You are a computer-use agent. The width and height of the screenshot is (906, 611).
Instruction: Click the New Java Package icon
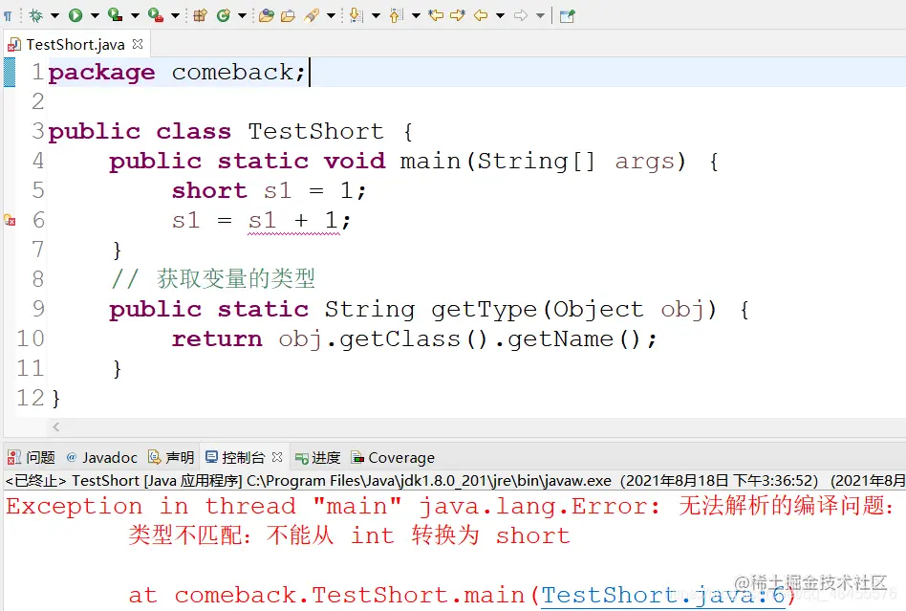[200, 15]
